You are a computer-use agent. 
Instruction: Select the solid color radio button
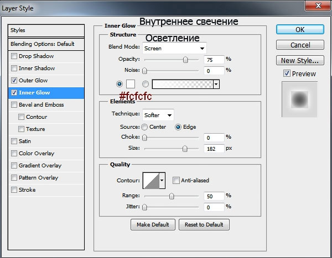pyautogui.click(x=120, y=84)
